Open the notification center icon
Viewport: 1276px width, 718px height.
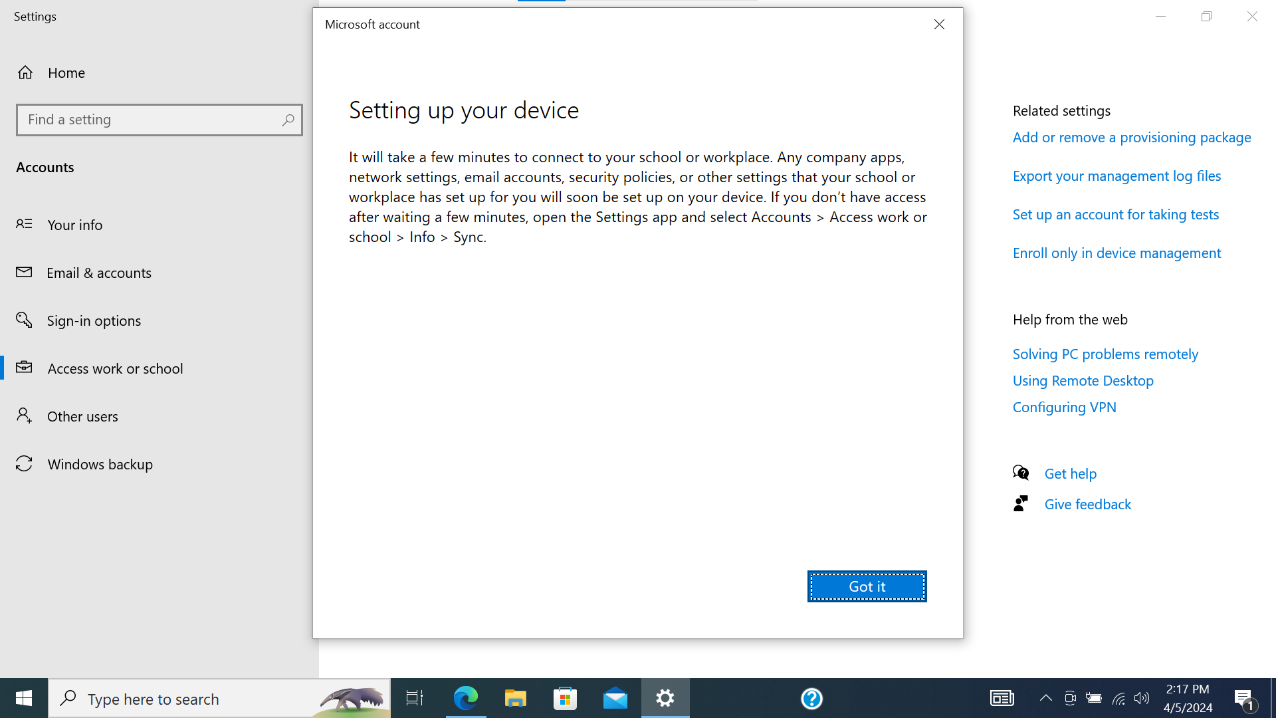(x=1244, y=698)
